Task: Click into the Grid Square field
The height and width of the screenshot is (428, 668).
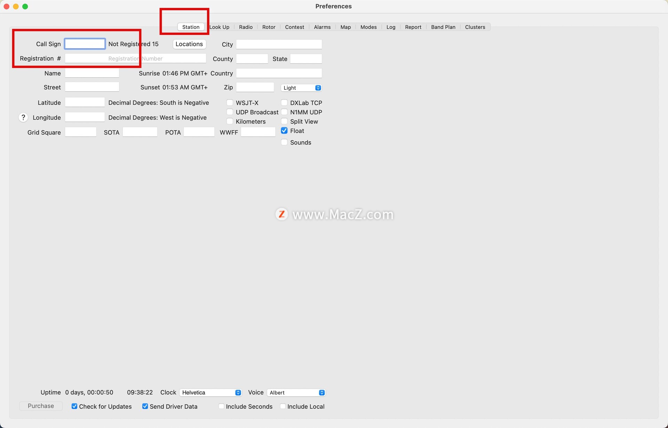Action: point(81,132)
